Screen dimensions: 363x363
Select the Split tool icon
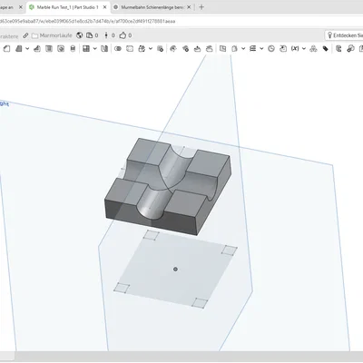pos(130,48)
